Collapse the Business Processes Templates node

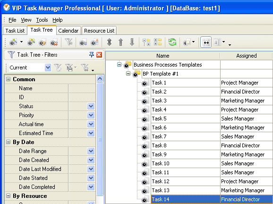pos(119,64)
